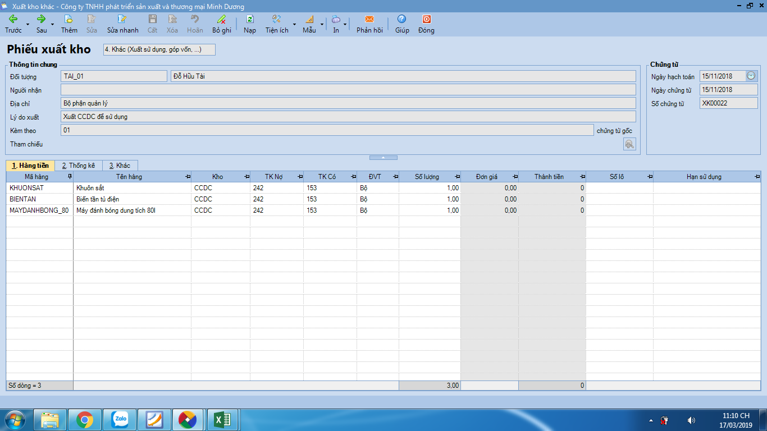This screenshot has height=431, width=767.
Task: Switch to the Thống kê tab
Action: tap(79, 166)
